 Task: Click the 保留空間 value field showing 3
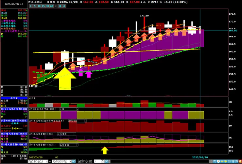pos(97,161)
